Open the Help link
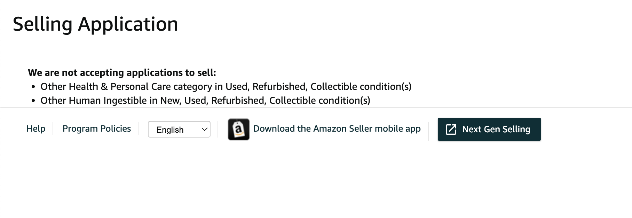This screenshot has width=632, height=218. 36,129
